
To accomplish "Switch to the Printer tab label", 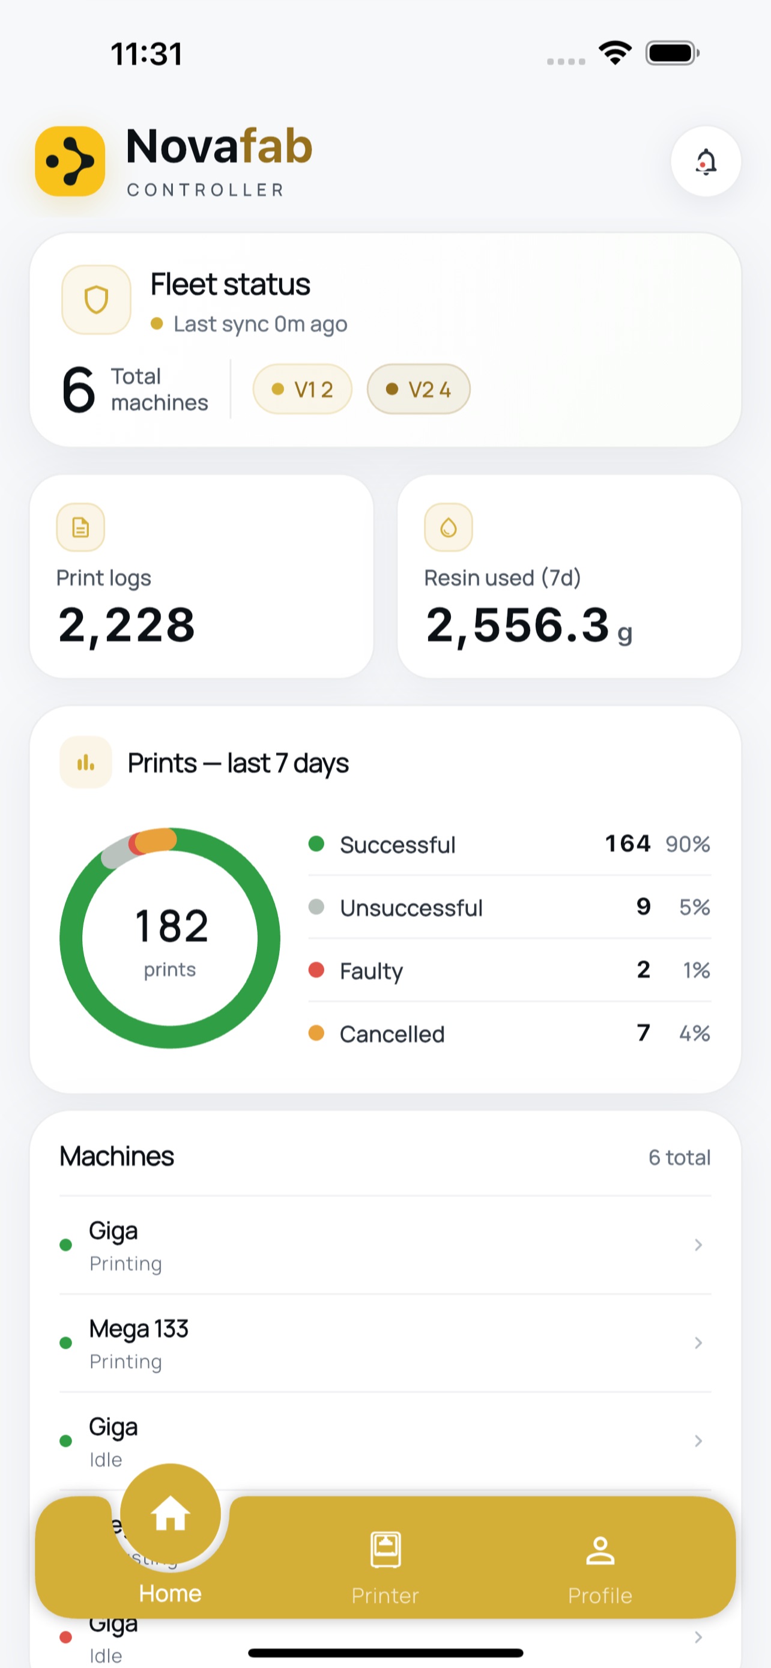I will click(x=385, y=1595).
